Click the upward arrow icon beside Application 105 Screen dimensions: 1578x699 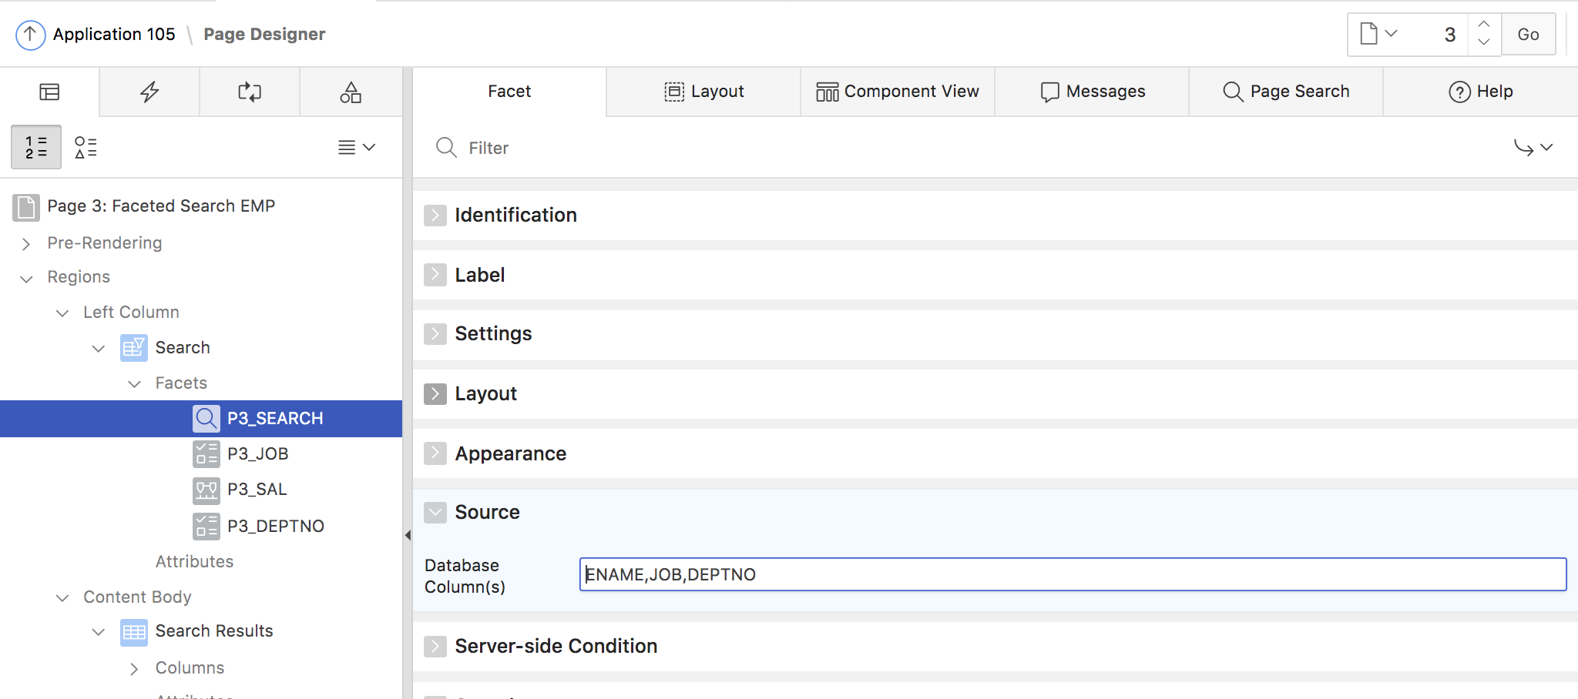29,34
